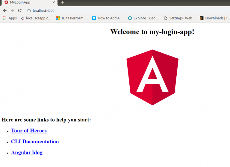
Task: Click the Angular favicon in tab
Action: 6,2
